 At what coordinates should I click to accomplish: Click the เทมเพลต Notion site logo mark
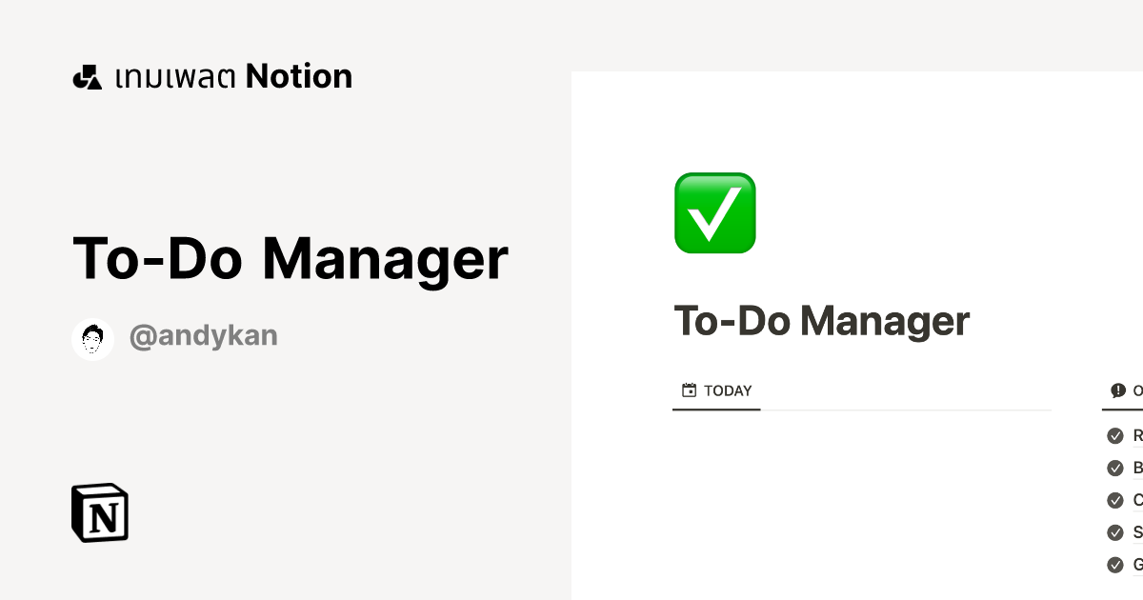coord(87,76)
